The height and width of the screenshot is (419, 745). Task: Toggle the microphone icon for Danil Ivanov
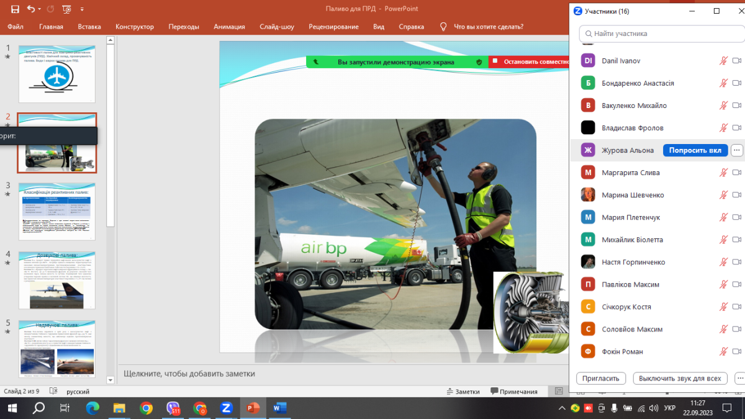tap(723, 61)
